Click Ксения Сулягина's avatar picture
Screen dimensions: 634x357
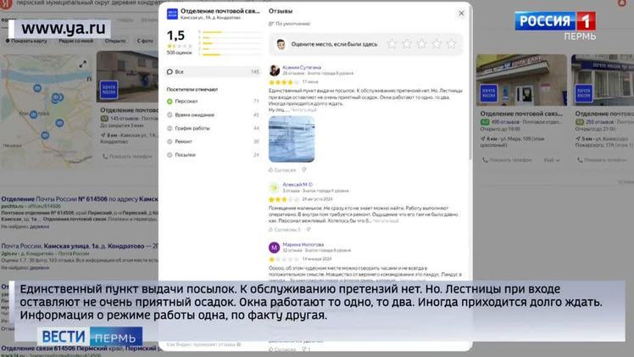point(274,70)
